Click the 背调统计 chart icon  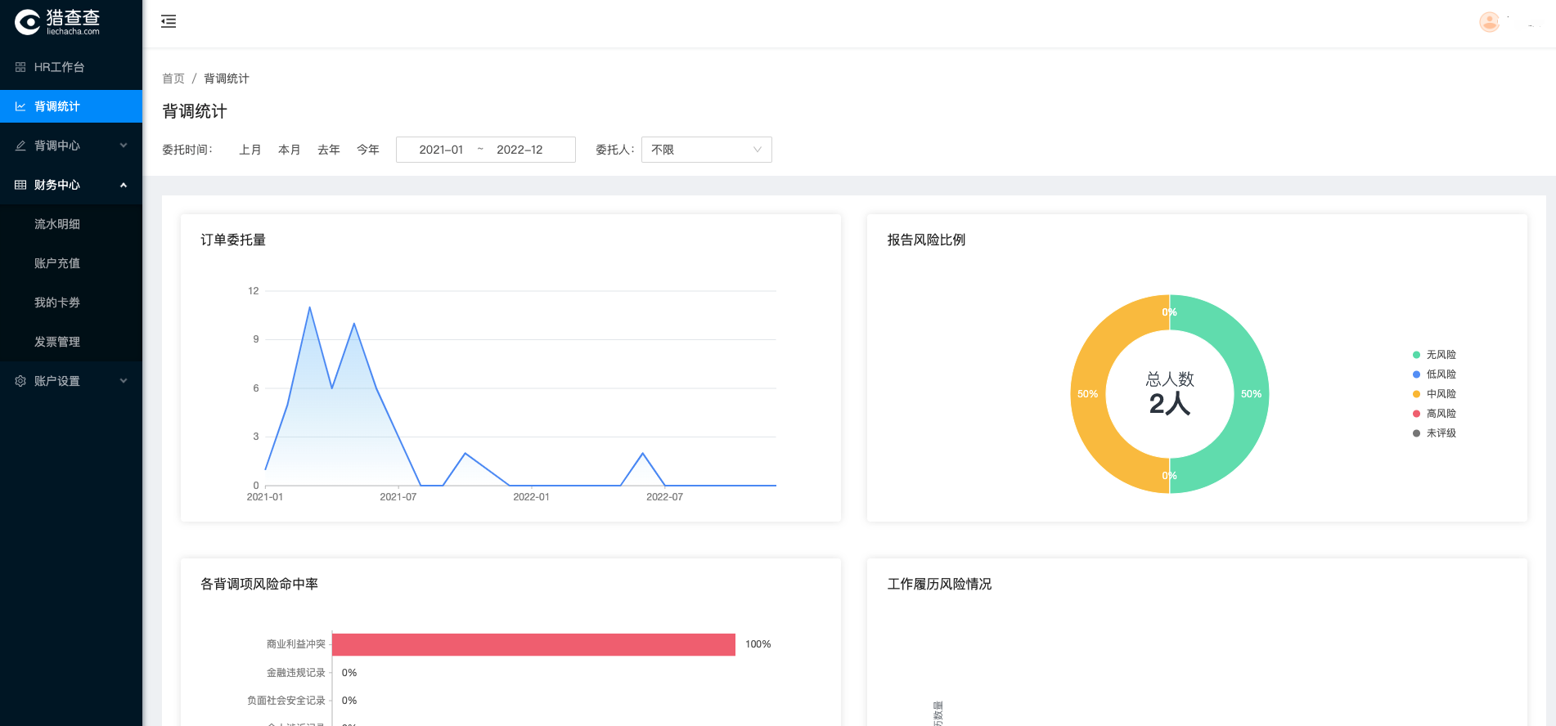20,106
